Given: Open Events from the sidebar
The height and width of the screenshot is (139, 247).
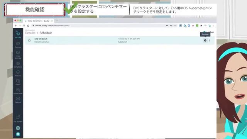Looking at the screenshot, I should (18, 82).
